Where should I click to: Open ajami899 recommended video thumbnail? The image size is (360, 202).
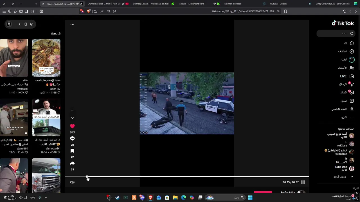tap(14, 117)
